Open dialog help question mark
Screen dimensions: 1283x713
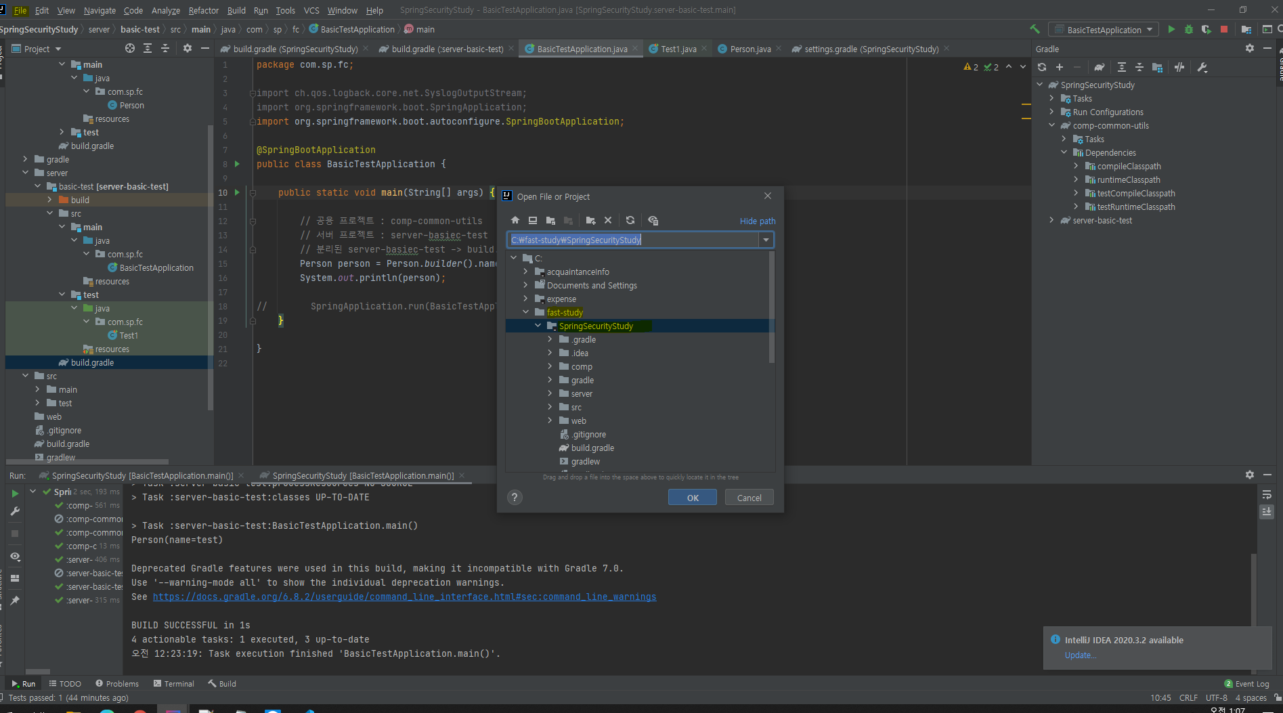tap(515, 498)
